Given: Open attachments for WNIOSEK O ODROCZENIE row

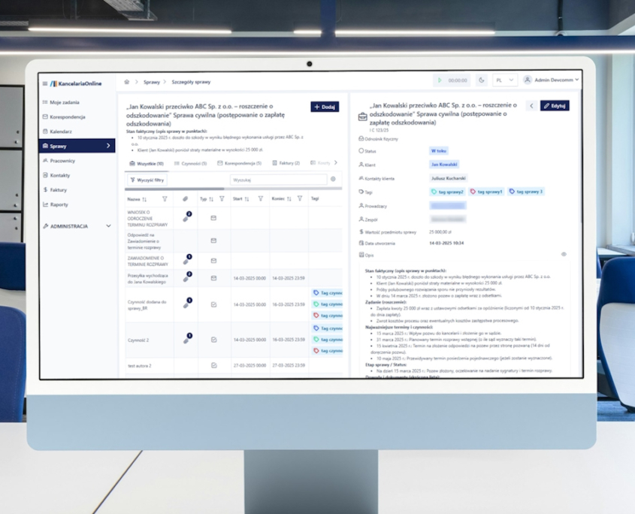Looking at the screenshot, I should pos(186,217).
